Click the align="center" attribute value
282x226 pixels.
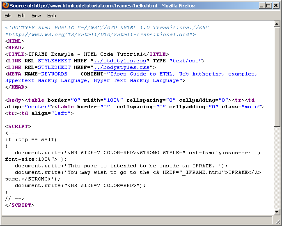coord(38,107)
